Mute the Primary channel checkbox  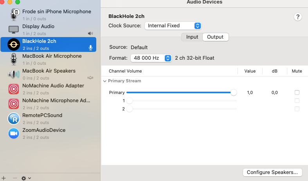tap(297, 93)
